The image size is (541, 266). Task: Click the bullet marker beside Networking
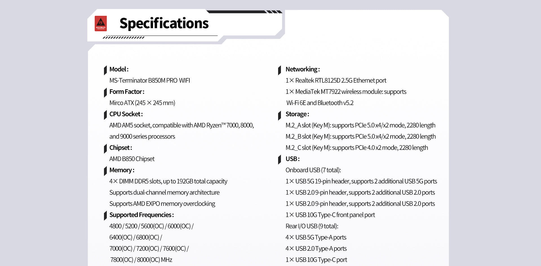tap(280, 70)
